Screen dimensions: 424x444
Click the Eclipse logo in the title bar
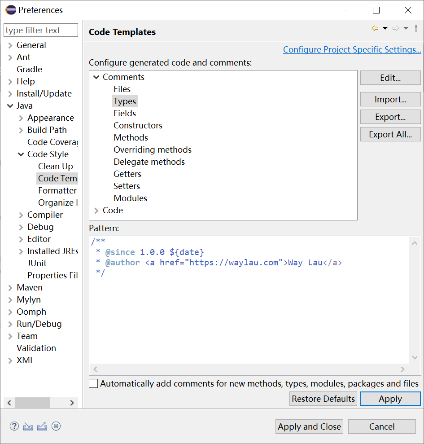coord(10,9)
